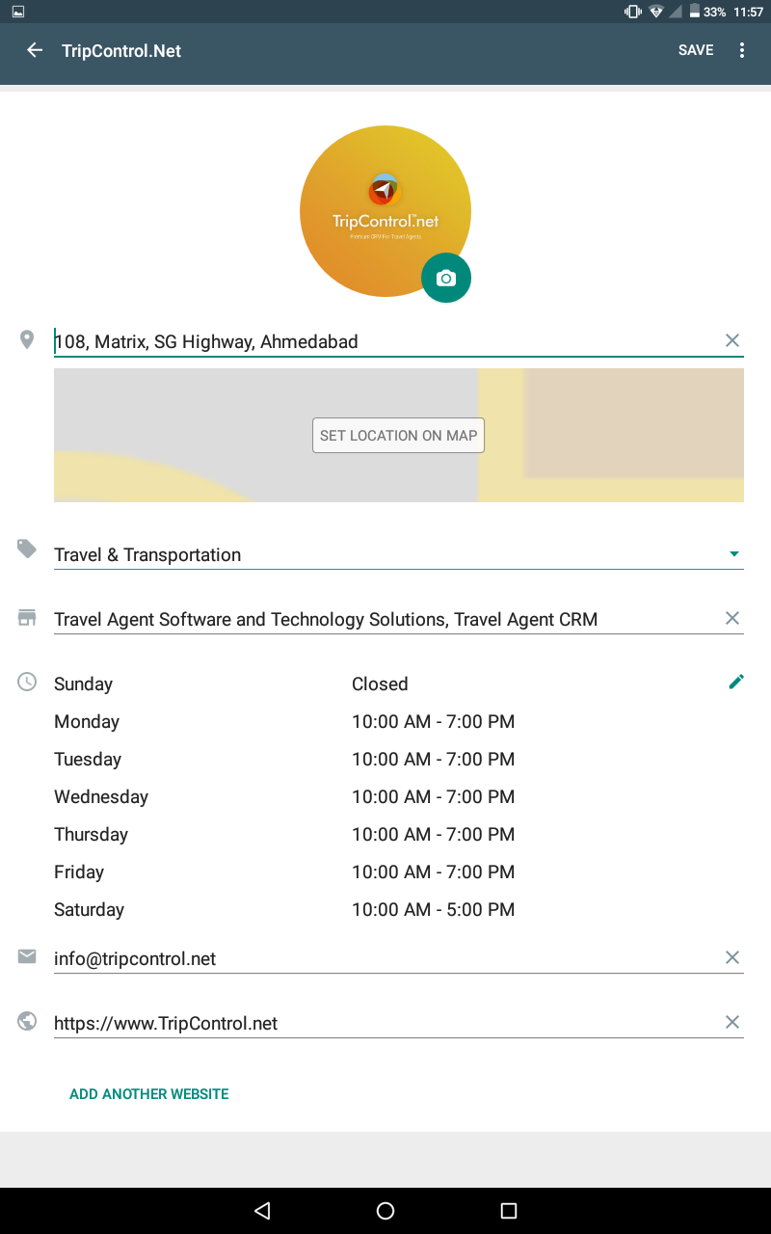Go back using the arrow icon
The width and height of the screenshot is (771, 1234).
click(x=35, y=50)
